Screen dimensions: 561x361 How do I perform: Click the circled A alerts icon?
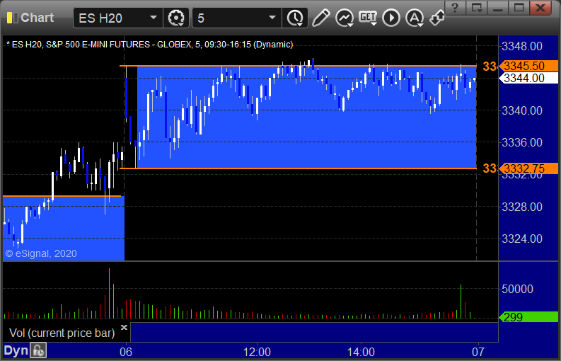click(415, 18)
